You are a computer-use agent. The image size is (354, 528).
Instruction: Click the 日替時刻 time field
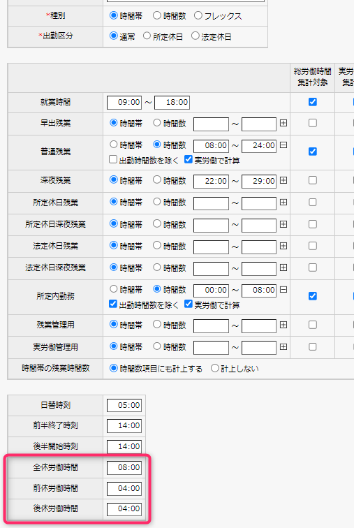coord(124,405)
